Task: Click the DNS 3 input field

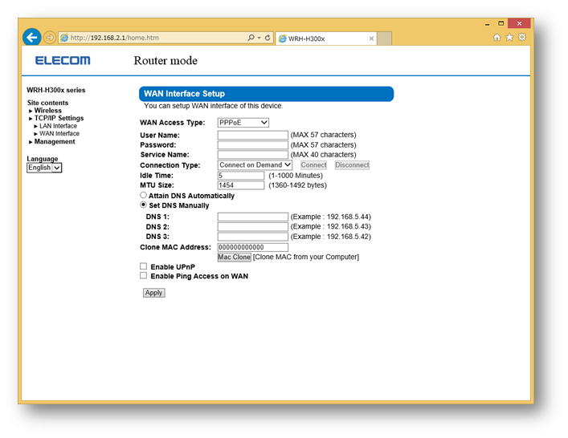Action: click(253, 237)
